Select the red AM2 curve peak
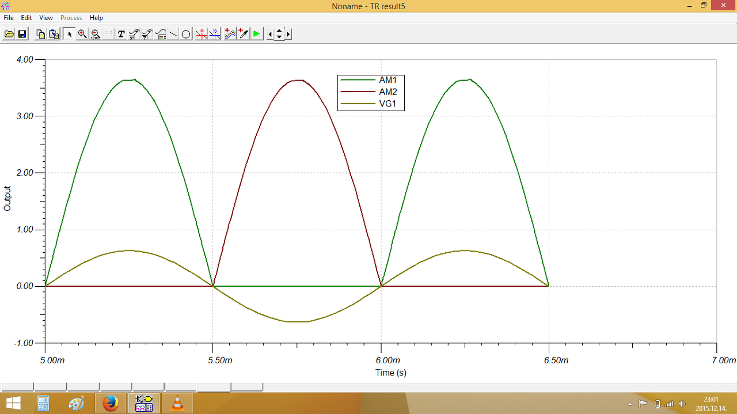This screenshot has width=737, height=414. click(297, 80)
